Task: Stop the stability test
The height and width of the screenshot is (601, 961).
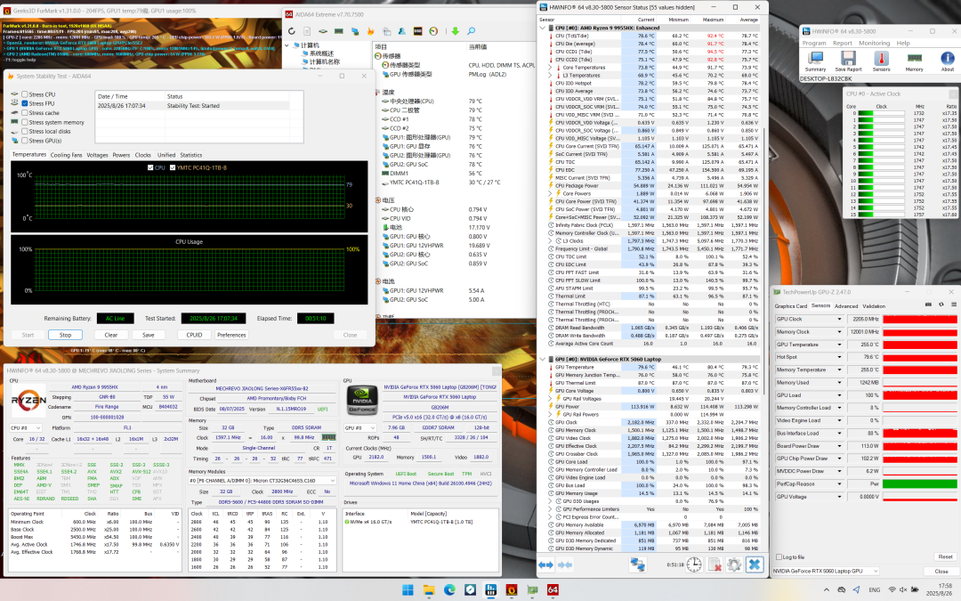Action: click(65, 335)
